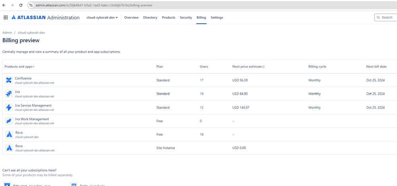The height and width of the screenshot is (186, 397).
Task: Click the USD 0.00 price
Action: pyautogui.click(x=239, y=148)
